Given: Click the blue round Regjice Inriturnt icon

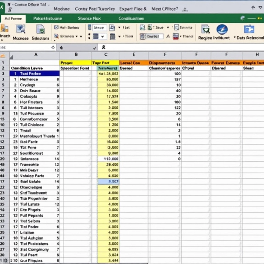Looking at the screenshot, I should [x=222, y=29].
